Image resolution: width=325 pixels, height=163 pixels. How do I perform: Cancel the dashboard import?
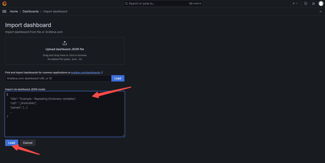(28, 143)
